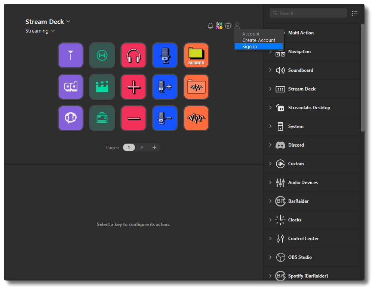Open the Stream Deck device dropdown
The width and height of the screenshot is (372, 288).
(x=48, y=22)
